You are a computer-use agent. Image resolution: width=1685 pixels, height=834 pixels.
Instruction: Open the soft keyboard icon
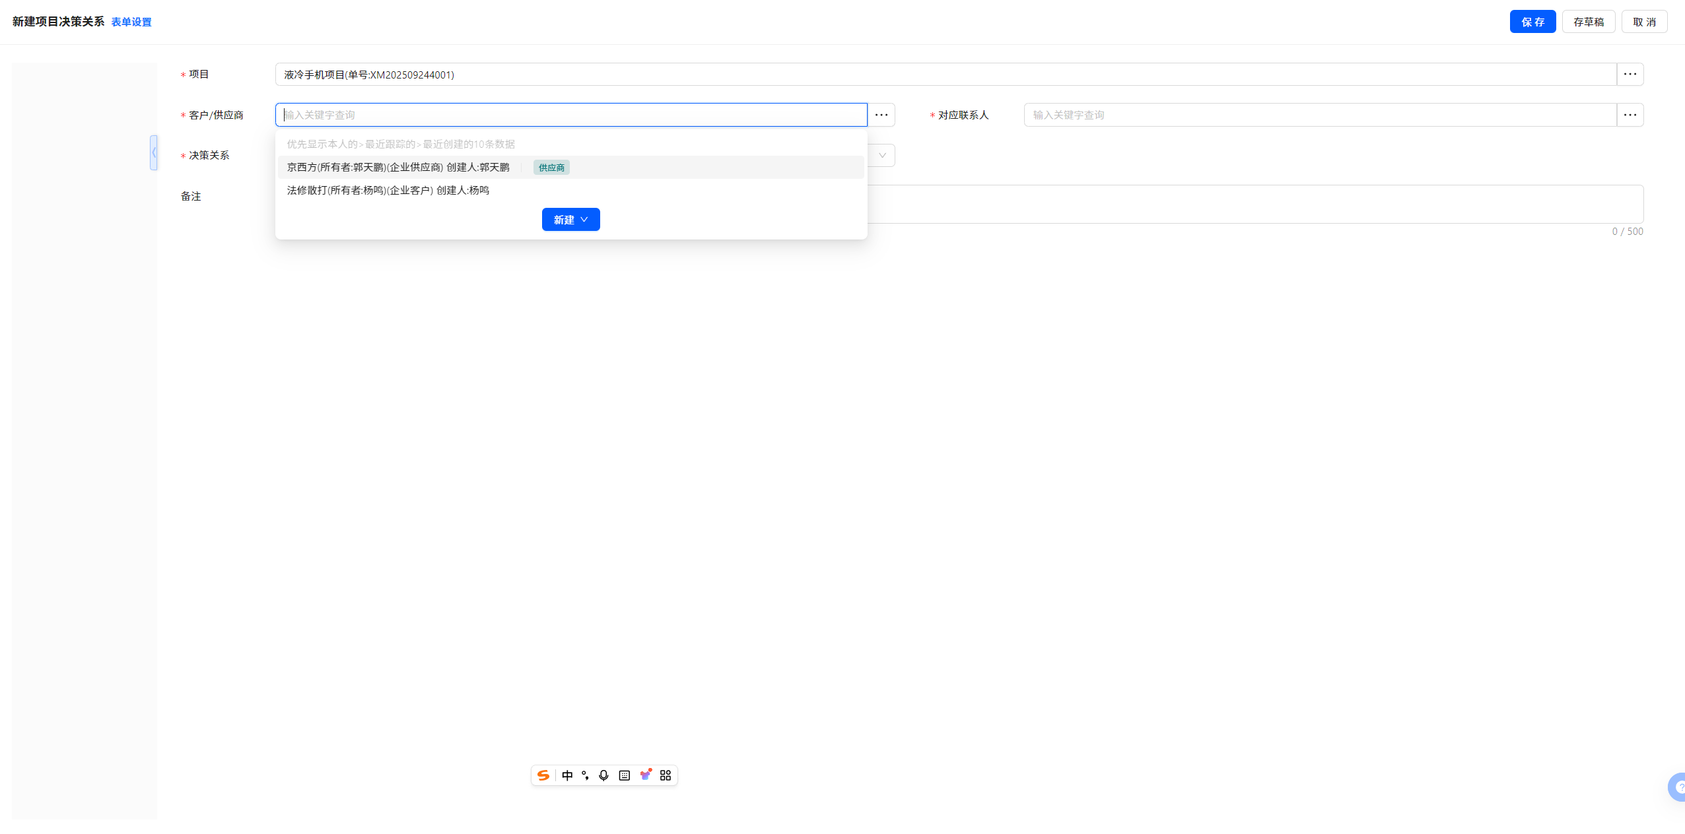(x=625, y=775)
